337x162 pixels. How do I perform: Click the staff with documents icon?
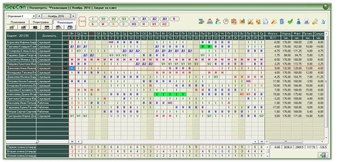(218, 21)
